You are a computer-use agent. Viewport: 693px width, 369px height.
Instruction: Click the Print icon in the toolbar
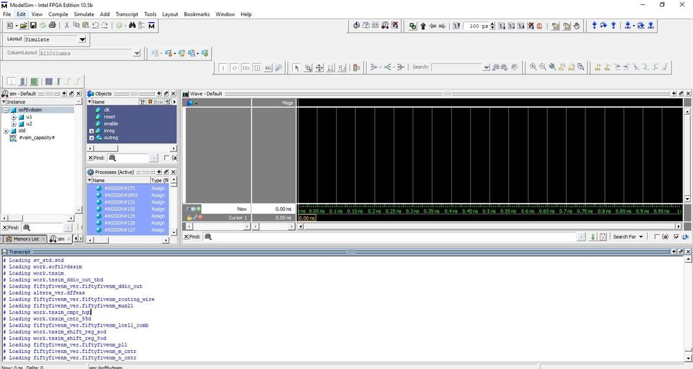(53, 26)
